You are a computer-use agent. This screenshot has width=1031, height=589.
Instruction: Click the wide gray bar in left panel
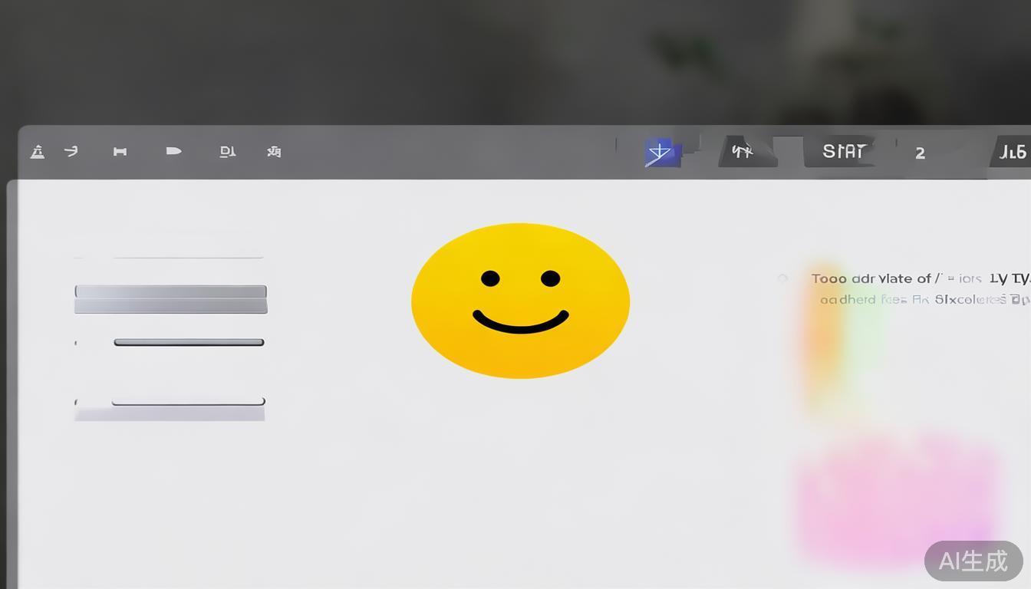pos(170,298)
